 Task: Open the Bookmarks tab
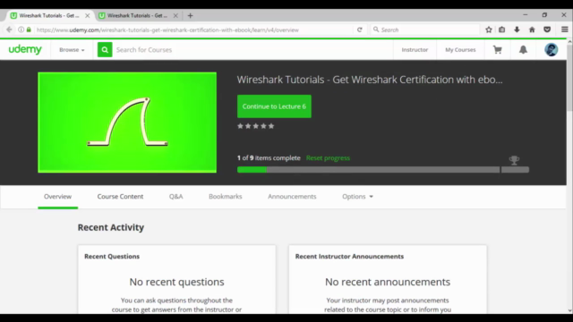pyautogui.click(x=225, y=197)
